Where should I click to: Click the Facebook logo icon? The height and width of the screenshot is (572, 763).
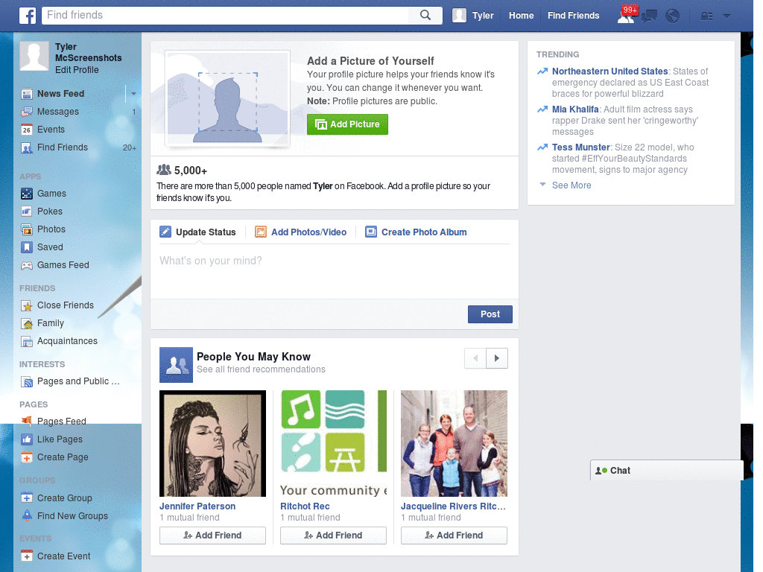(28, 16)
